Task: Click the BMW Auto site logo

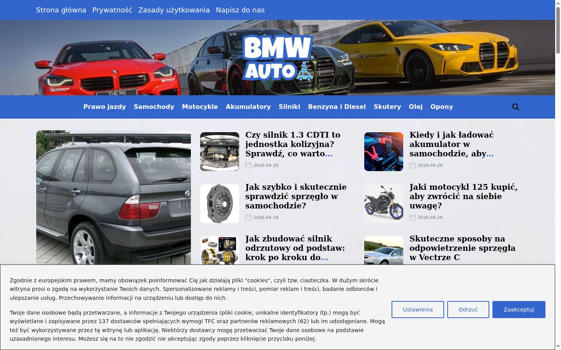Action: [x=278, y=58]
